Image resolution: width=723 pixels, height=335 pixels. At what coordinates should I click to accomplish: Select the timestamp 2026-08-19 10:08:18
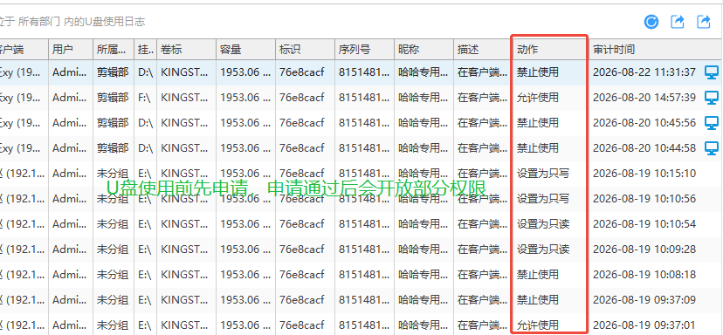coord(644,275)
